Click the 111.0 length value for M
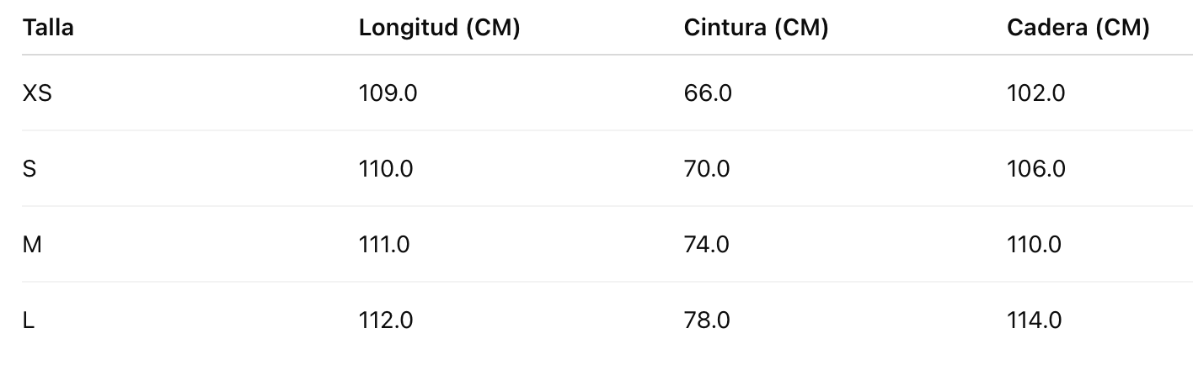The image size is (1193, 365). coord(384,245)
